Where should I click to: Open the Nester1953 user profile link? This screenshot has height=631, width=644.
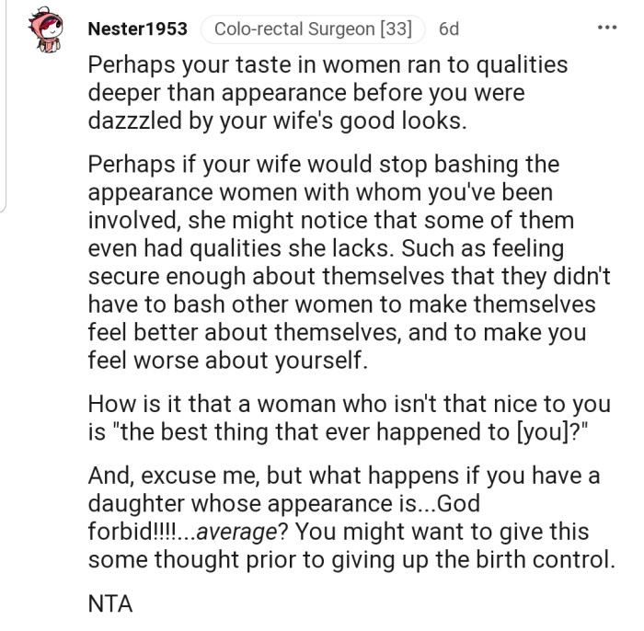click(138, 29)
